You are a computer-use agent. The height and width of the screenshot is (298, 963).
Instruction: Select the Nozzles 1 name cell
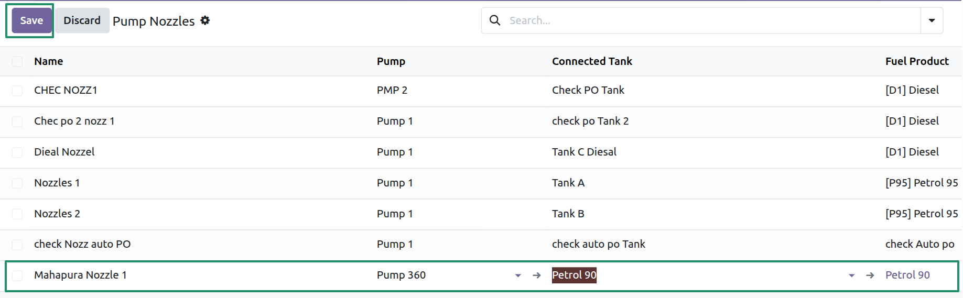pos(57,183)
